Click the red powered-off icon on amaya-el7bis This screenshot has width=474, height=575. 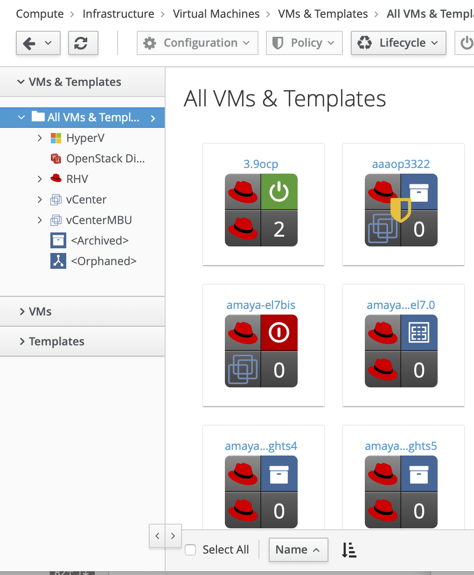point(279,333)
